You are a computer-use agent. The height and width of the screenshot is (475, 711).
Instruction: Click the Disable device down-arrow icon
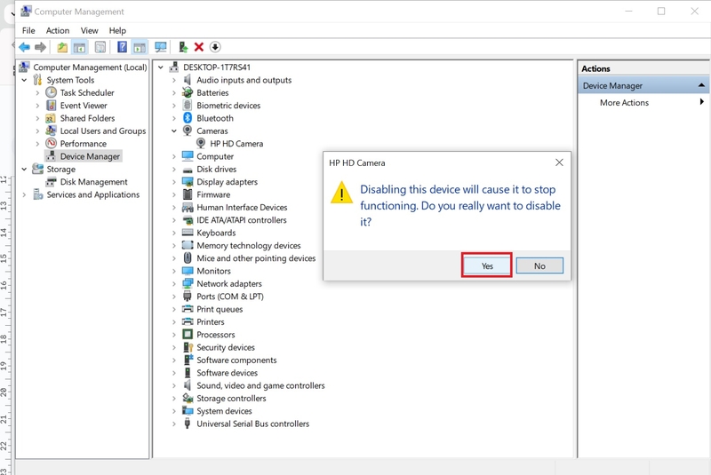pyautogui.click(x=215, y=47)
